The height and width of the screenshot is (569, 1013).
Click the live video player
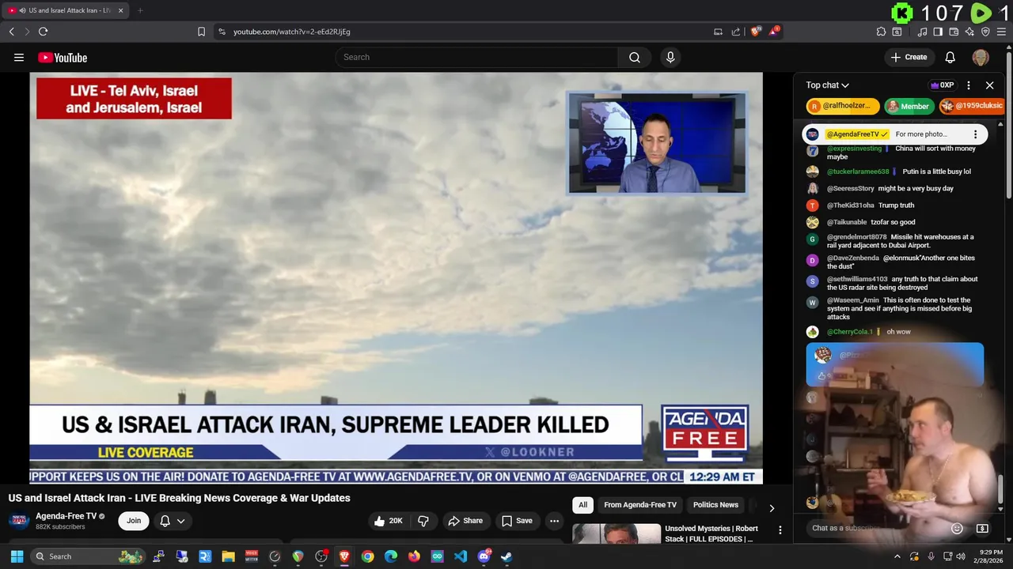(396, 278)
